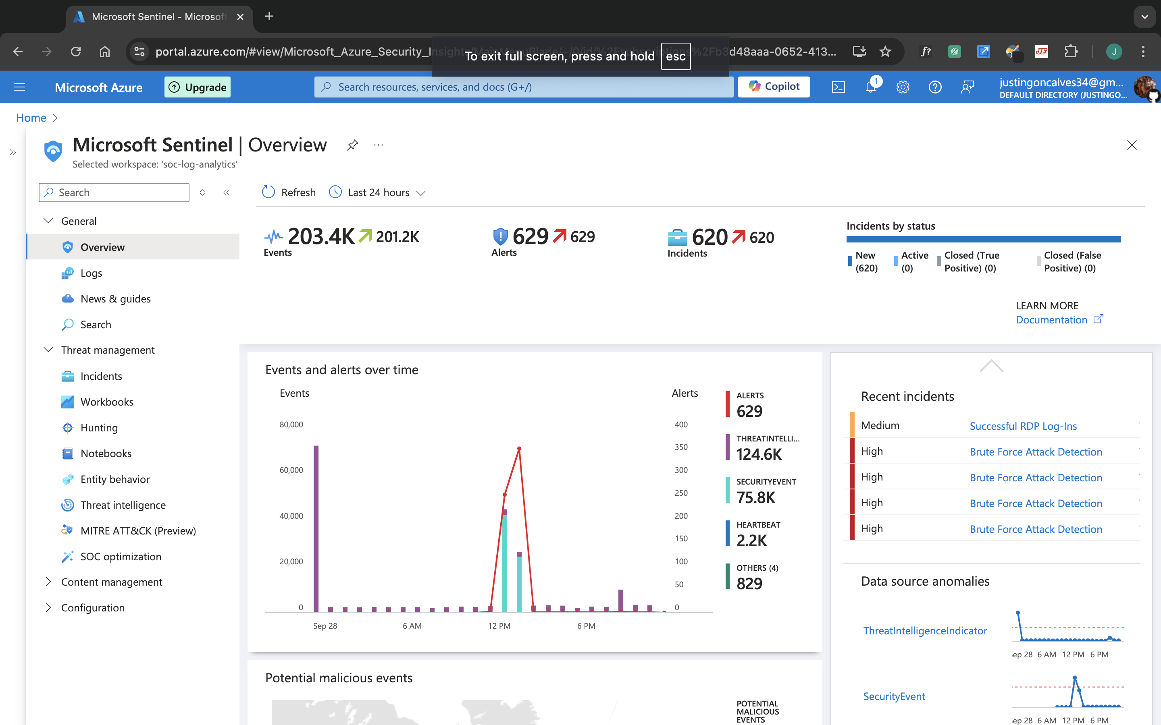Click the install app icon in address bar
The image size is (1161, 725).
(x=859, y=51)
